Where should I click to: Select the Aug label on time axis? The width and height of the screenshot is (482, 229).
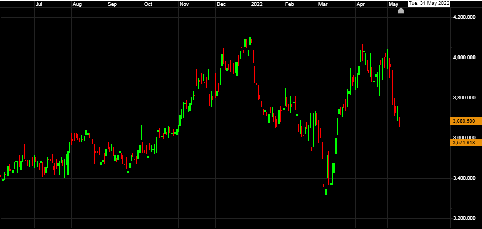click(77, 4)
